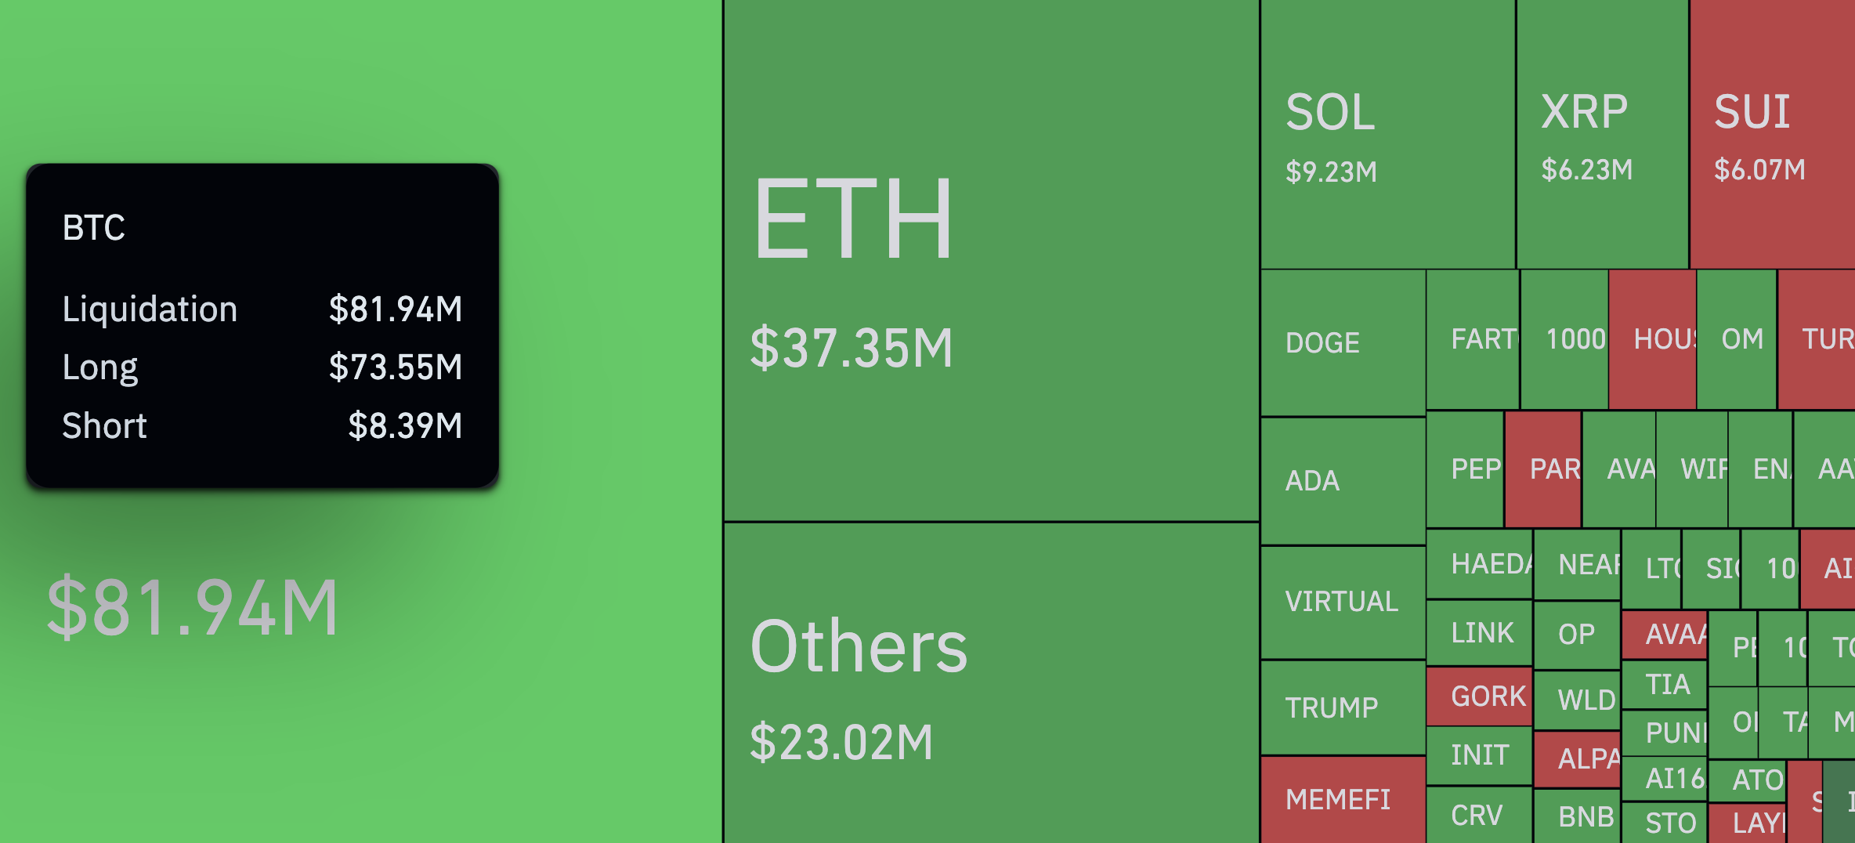This screenshot has width=1855, height=843.
Task: Click the INIT tile
Action: coord(1479,755)
